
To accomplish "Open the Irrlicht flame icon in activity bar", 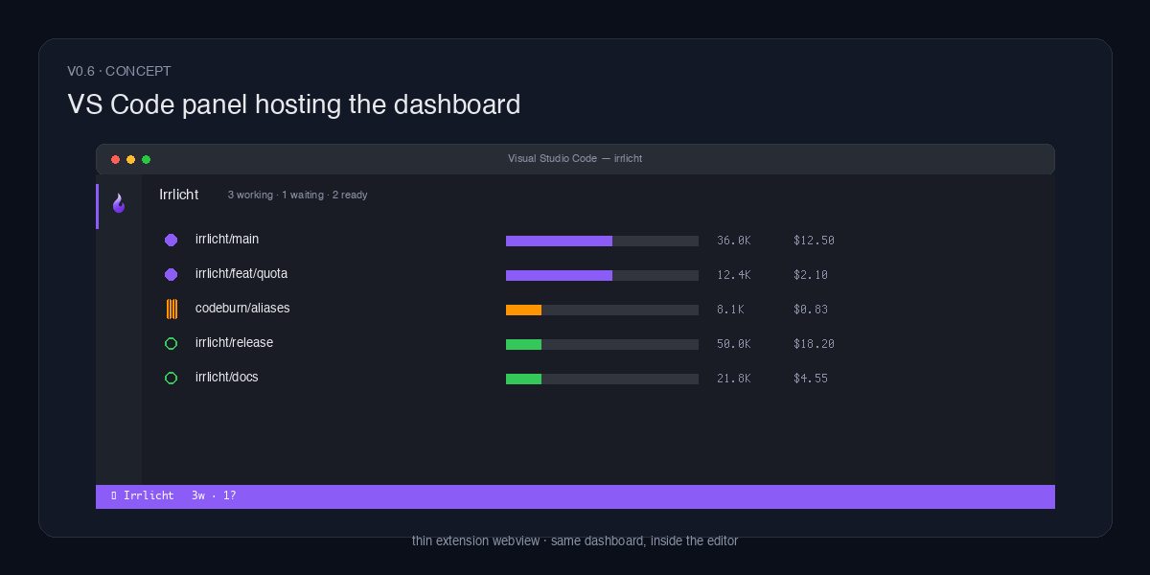I will point(119,203).
